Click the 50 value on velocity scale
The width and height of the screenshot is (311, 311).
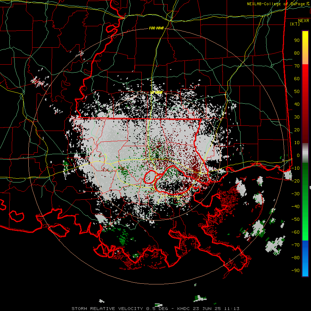click(x=297, y=92)
